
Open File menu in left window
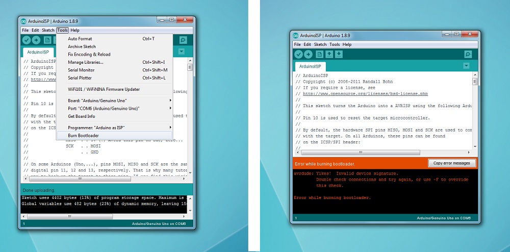(25, 30)
